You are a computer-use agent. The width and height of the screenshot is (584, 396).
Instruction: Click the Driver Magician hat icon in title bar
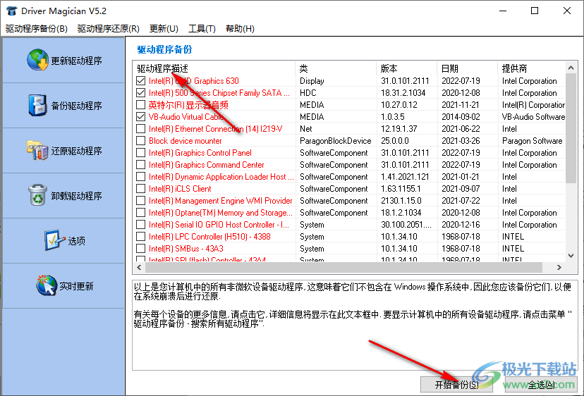click(12, 11)
